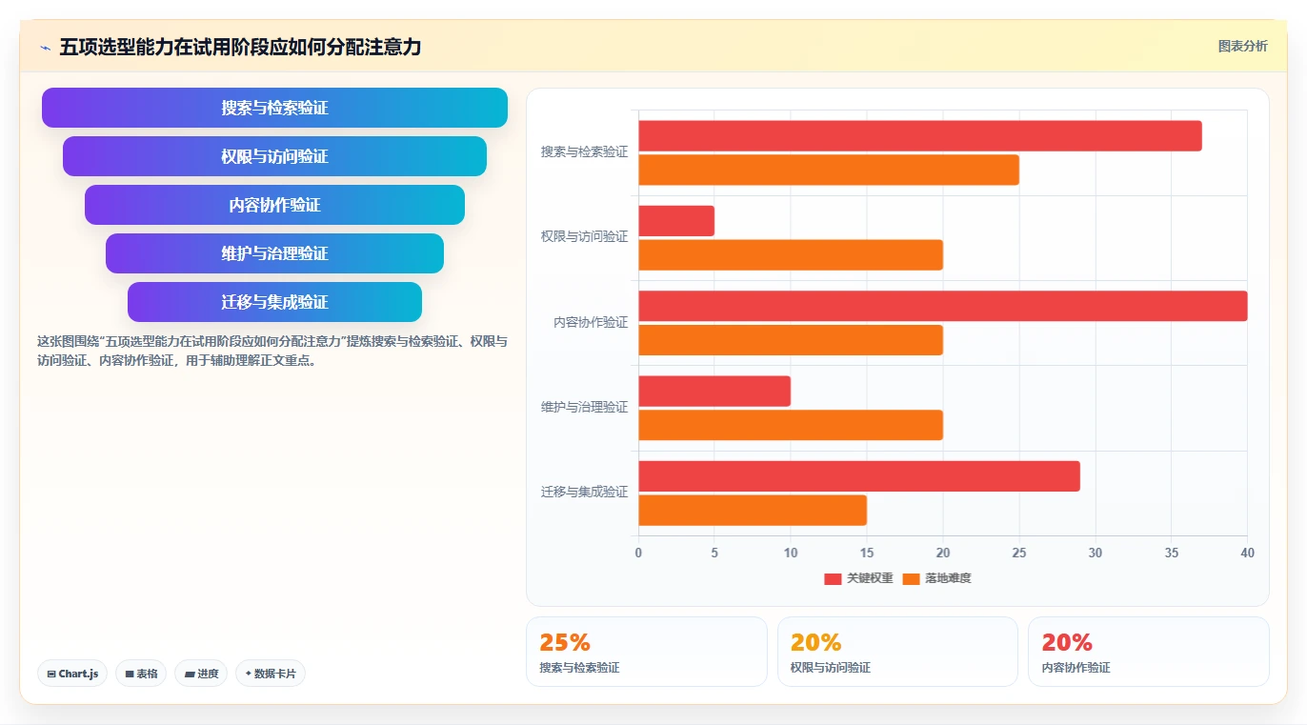Click the orange 权限与访问验证 chart bar
1307x725 pixels.
coord(790,255)
